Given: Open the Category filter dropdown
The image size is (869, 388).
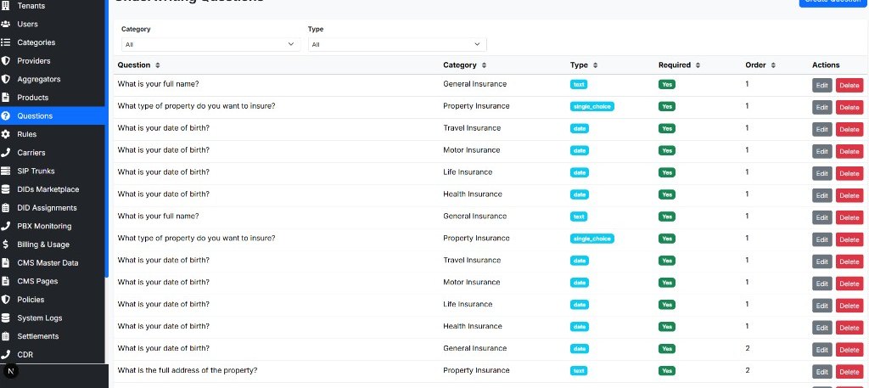Looking at the screenshot, I should (210, 44).
